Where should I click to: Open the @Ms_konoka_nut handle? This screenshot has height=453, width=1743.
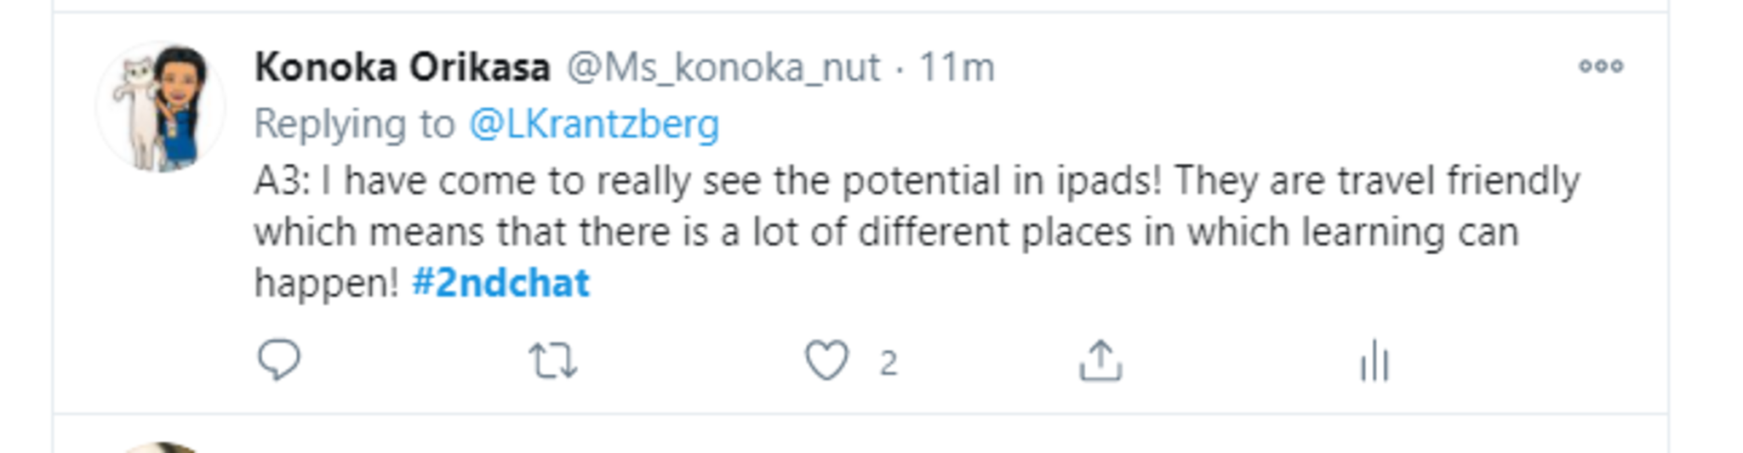point(723,67)
